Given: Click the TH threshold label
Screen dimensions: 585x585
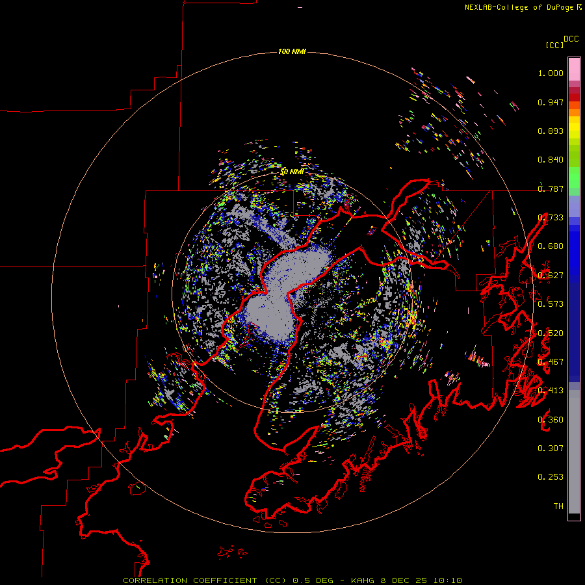Looking at the screenshot, I should 558,506.
